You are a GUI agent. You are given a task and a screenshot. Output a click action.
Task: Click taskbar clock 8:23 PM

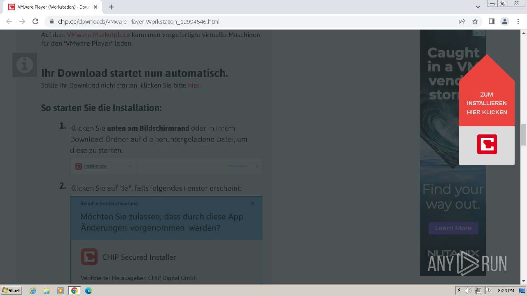(x=506, y=291)
